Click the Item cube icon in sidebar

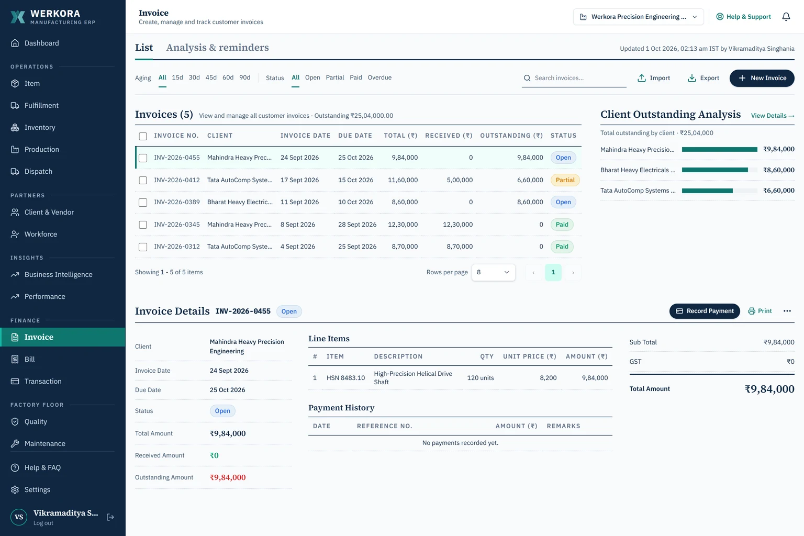coord(15,83)
